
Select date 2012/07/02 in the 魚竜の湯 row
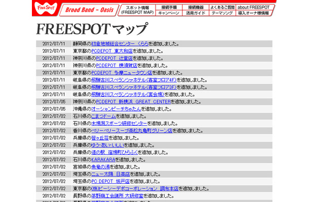coord(54,167)
